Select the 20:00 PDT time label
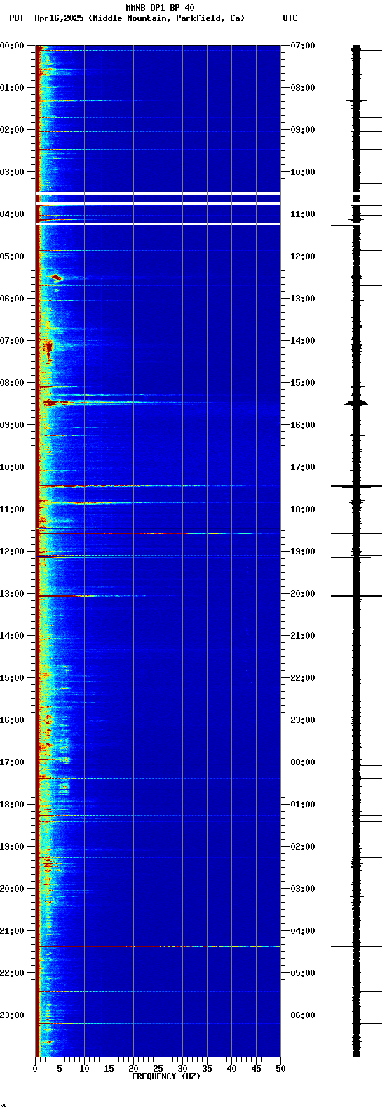 [x=12, y=889]
